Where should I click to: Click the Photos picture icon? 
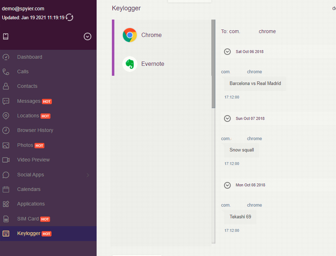6,145
